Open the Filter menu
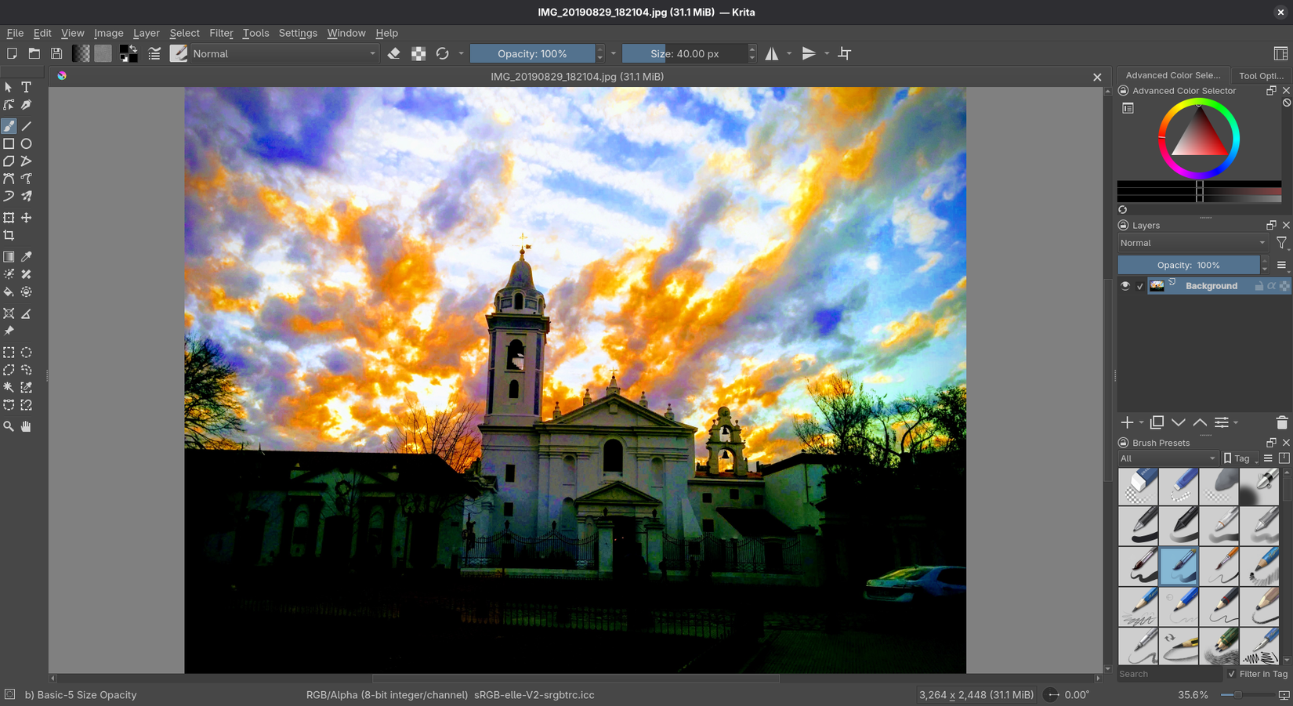Image resolution: width=1293 pixels, height=706 pixels. tap(221, 33)
